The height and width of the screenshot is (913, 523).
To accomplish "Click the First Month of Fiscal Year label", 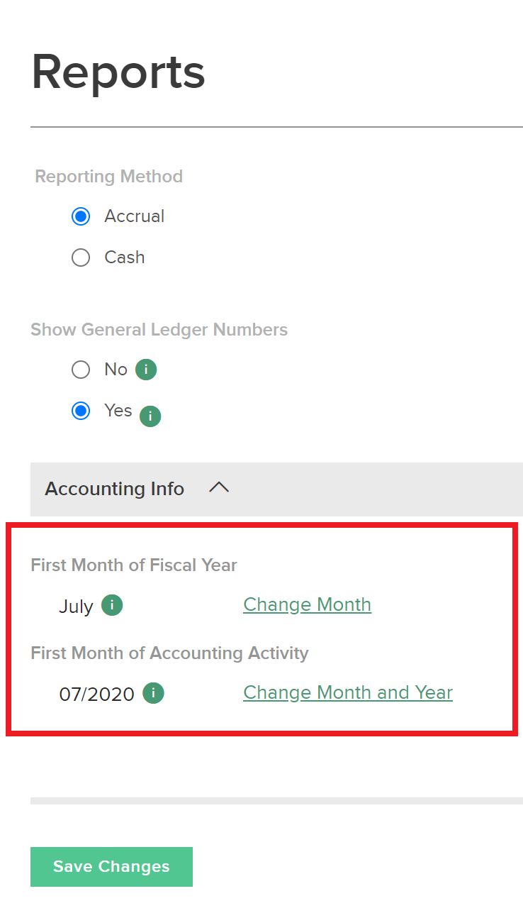I will point(133,565).
